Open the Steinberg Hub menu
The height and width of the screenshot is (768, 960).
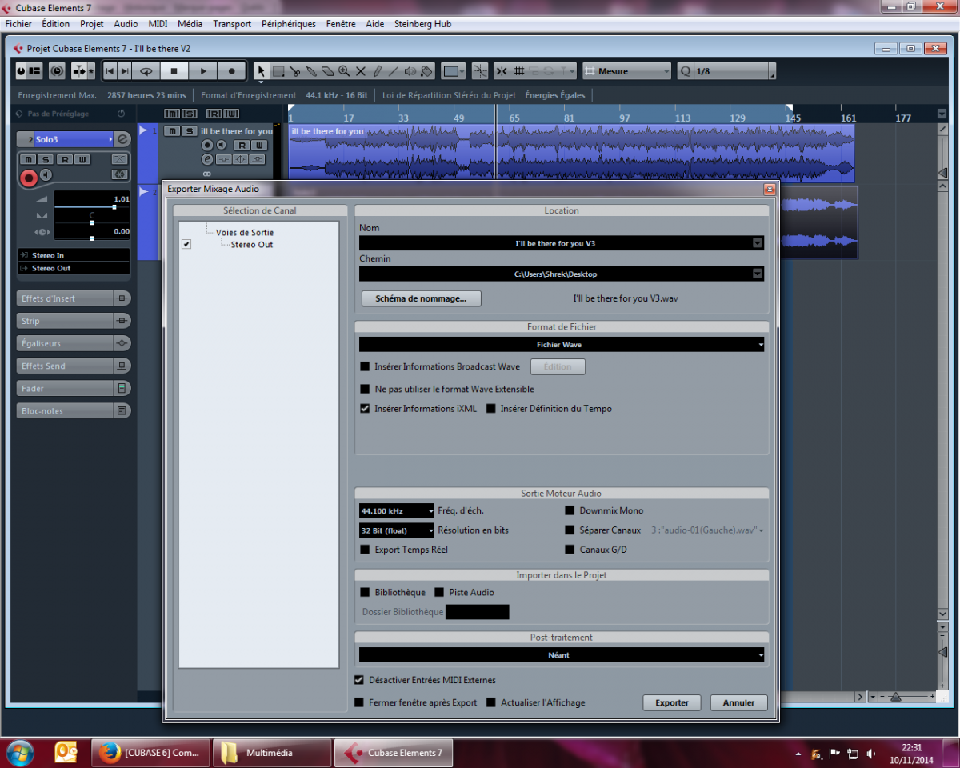(x=422, y=24)
